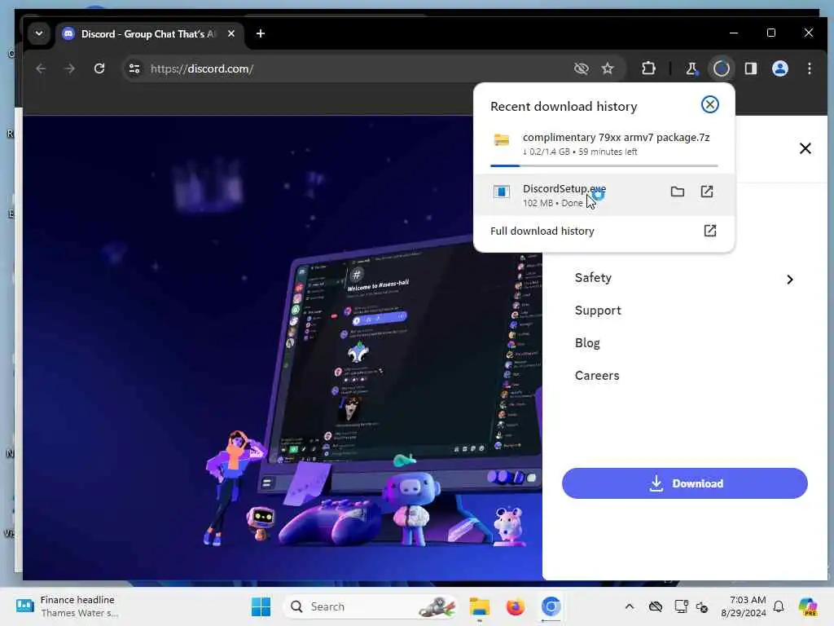
Task: Open the Chrome downloads indicator icon
Action: (721, 68)
